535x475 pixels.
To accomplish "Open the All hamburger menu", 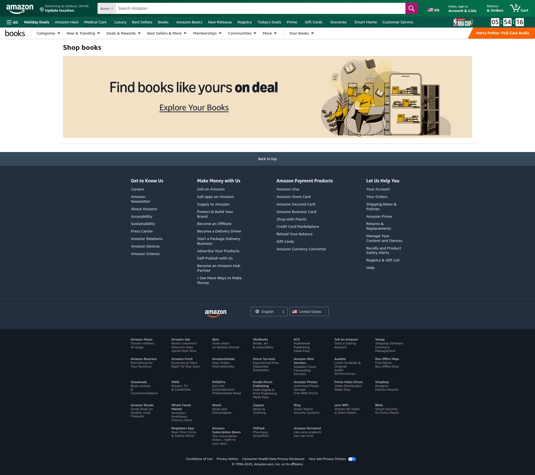I will point(12,22).
